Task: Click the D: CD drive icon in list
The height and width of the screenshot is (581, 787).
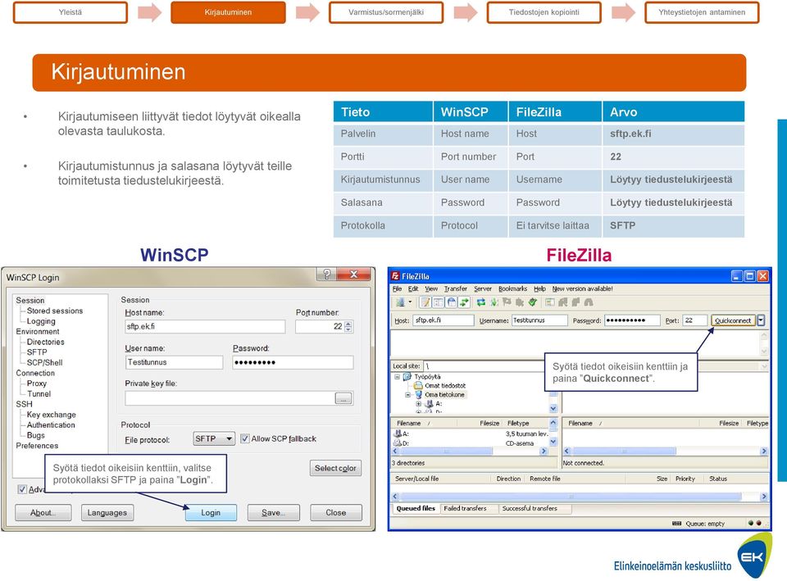Action: (397, 443)
